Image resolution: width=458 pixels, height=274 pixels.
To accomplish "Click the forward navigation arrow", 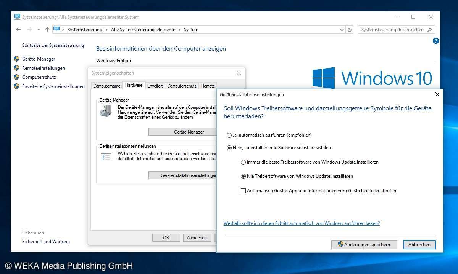I will 29,29.
